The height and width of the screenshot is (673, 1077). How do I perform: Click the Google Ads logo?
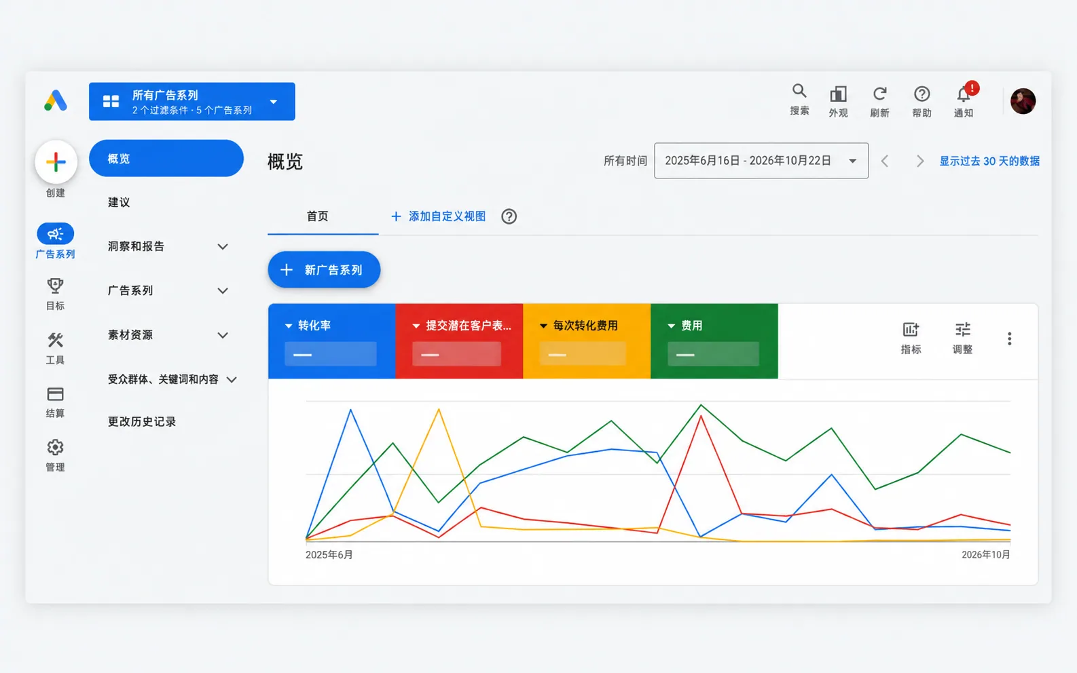(x=56, y=101)
